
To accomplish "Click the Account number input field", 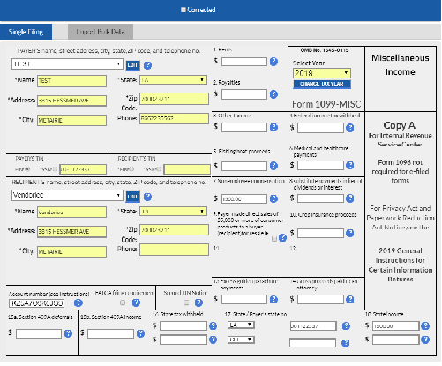I will point(37,303).
